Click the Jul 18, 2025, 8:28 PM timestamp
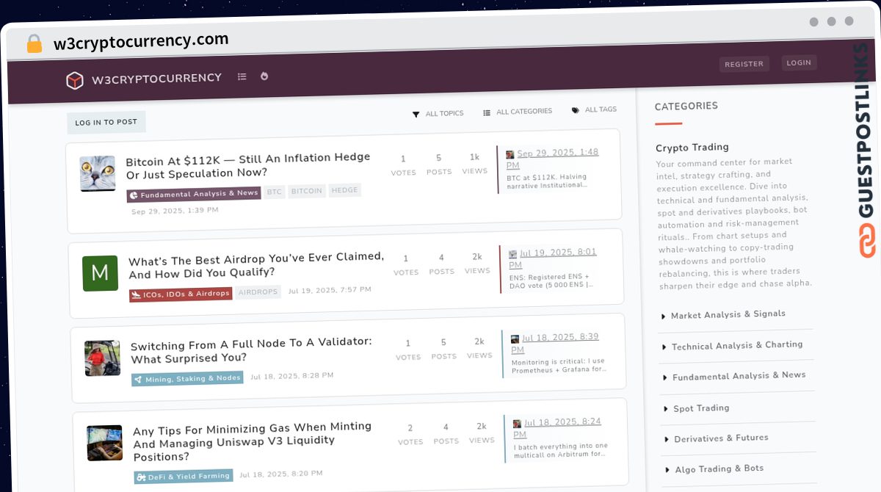The height and width of the screenshot is (492, 881). pos(292,376)
